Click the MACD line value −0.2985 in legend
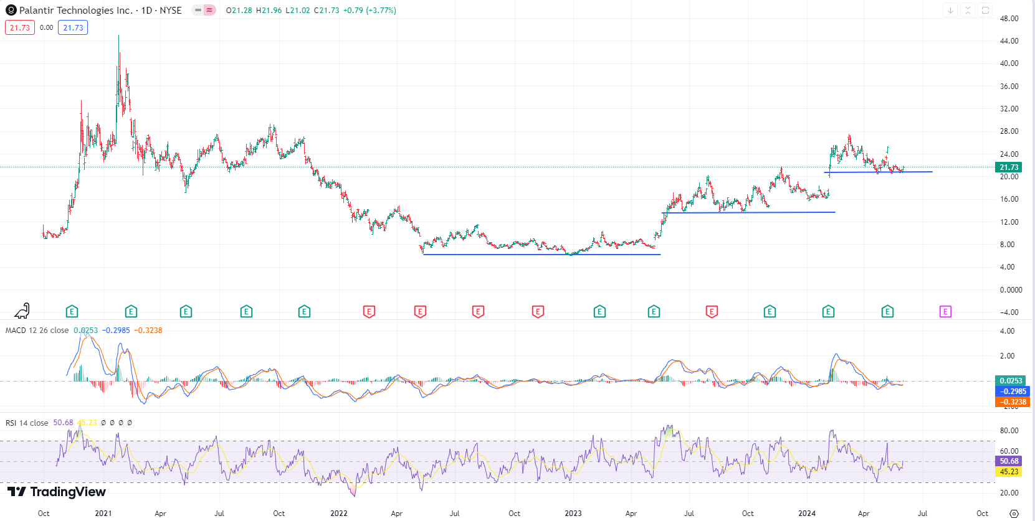The height and width of the screenshot is (521, 1035). coord(116,330)
